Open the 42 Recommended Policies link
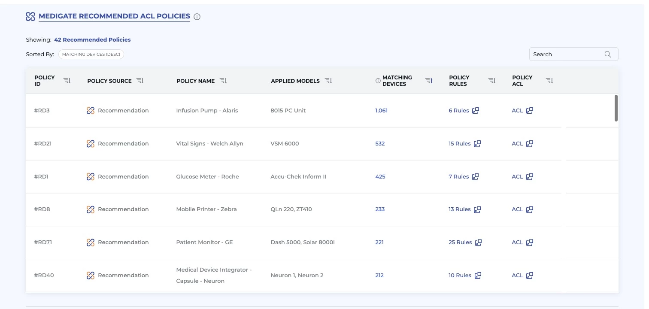 coord(92,39)
